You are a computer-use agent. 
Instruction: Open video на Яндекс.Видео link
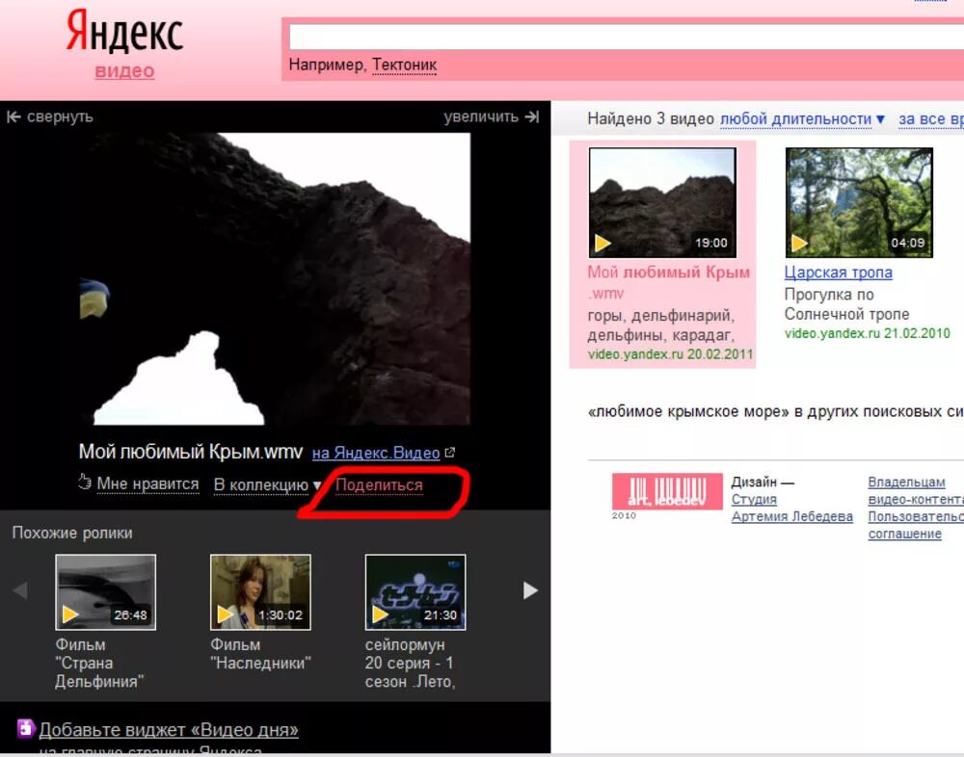click(x=376, y=453)
